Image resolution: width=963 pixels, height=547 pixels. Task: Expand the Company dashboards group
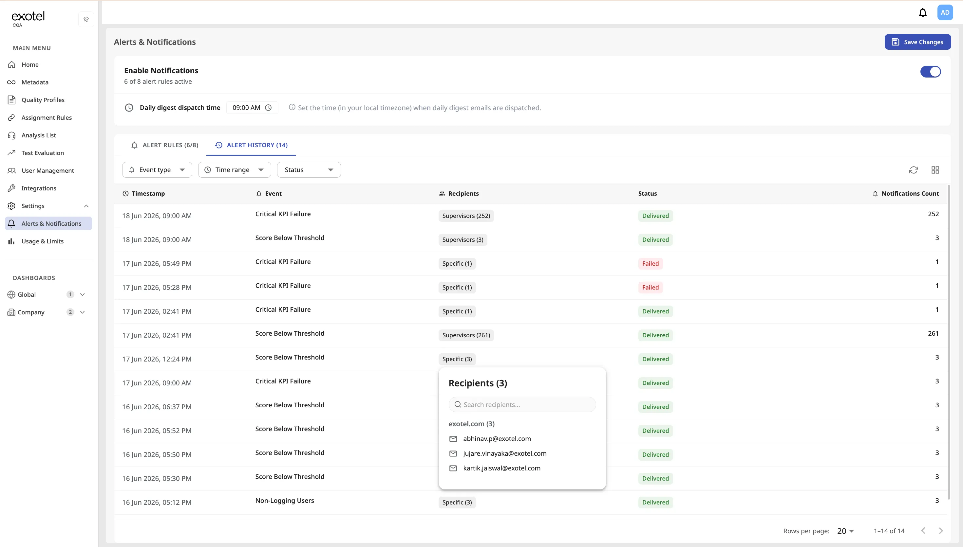(x=83, y=312)
